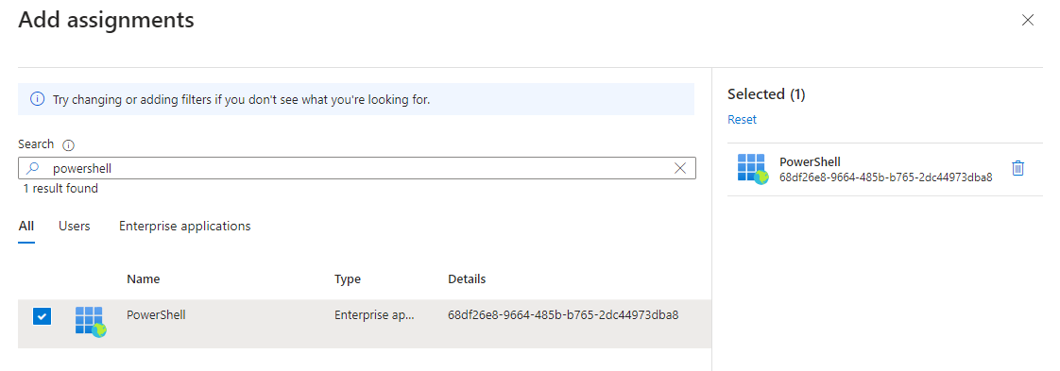
Task: Click the info icon next to Search label
Action: click(x=68, y=144)
